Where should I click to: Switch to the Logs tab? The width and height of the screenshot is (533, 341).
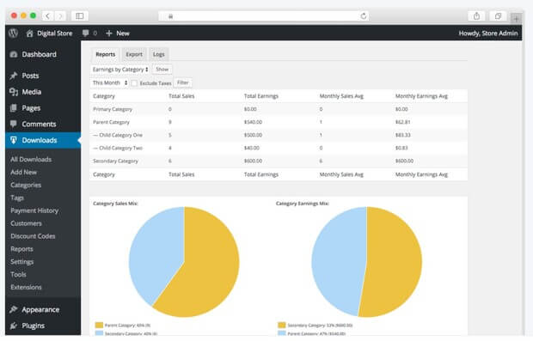pyautogui.click(x=159, y=54)
